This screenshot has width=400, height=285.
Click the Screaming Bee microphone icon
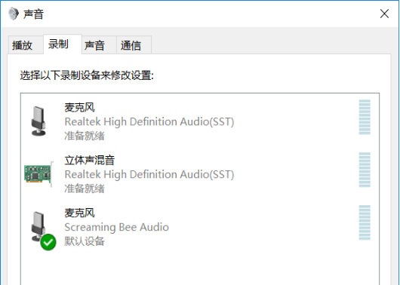[38, 226]
